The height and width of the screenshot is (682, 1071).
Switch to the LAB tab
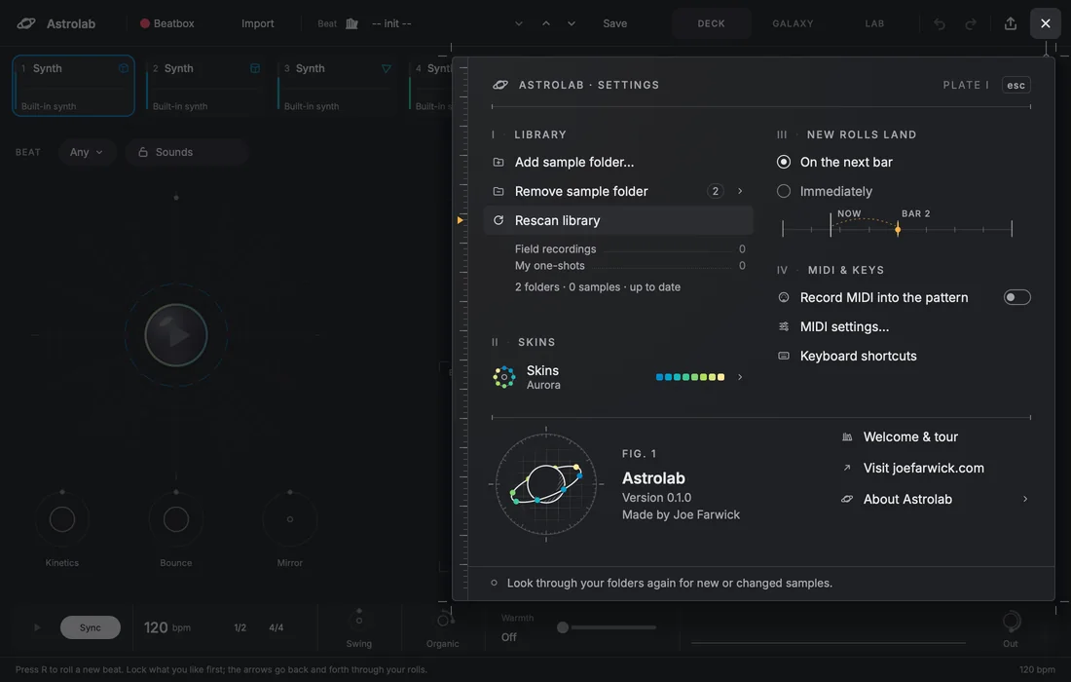click(x=874, y=23)
